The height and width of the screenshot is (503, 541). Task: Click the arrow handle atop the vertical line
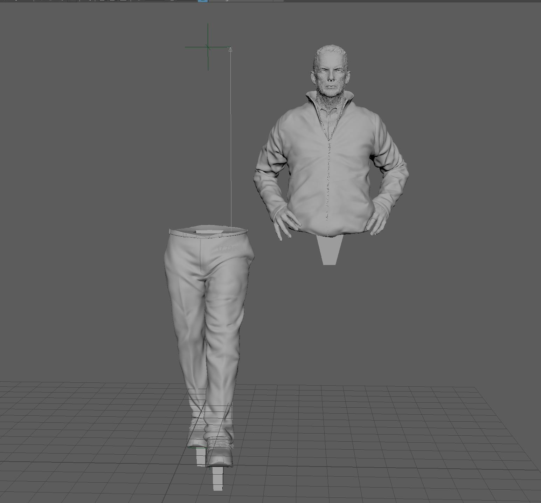click(x=230, y=50)
